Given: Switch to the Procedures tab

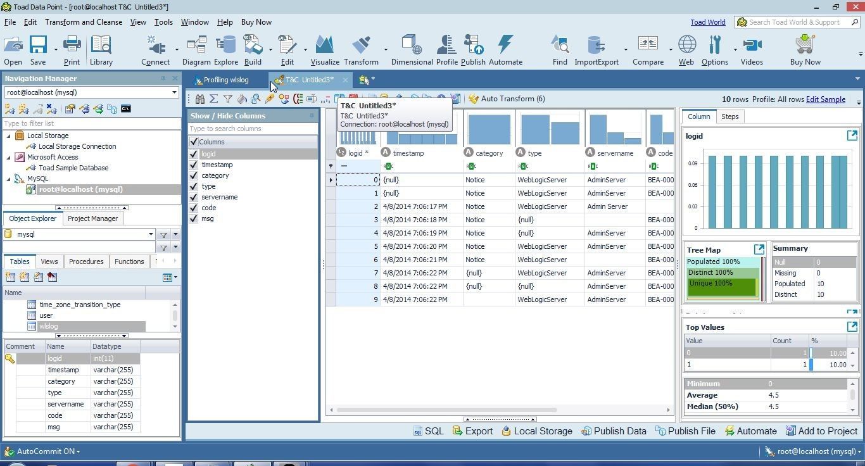Looking at the screenshot, I should pyautogui.click(x=85, y=261).
